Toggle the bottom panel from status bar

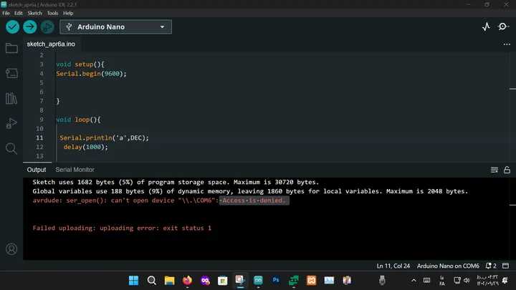tap(506, 266)
